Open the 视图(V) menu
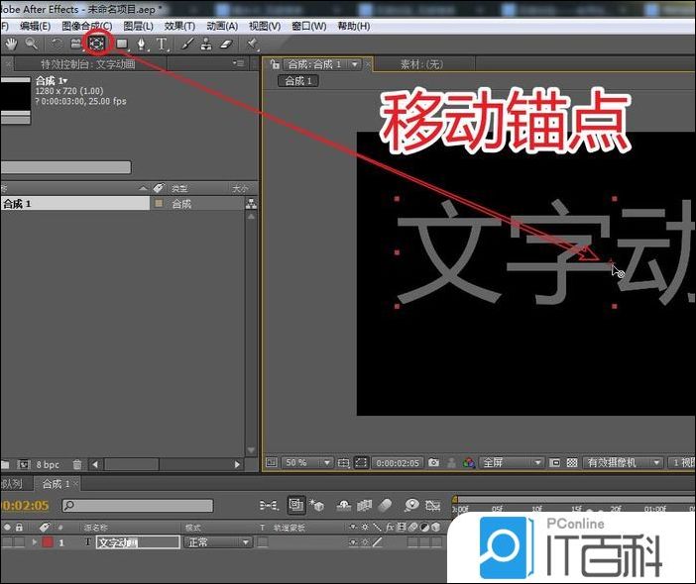 [x=265, y=26]
